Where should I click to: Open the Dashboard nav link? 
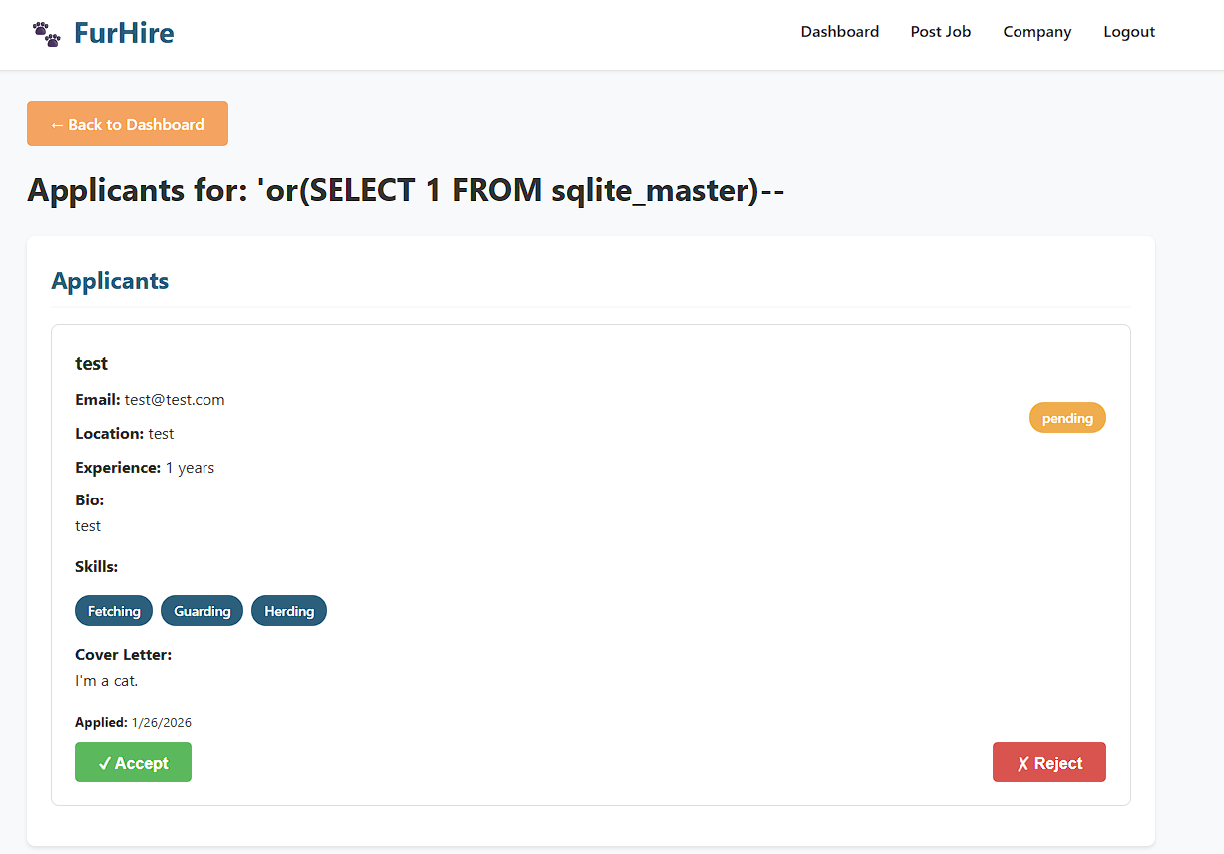(839, 32)
